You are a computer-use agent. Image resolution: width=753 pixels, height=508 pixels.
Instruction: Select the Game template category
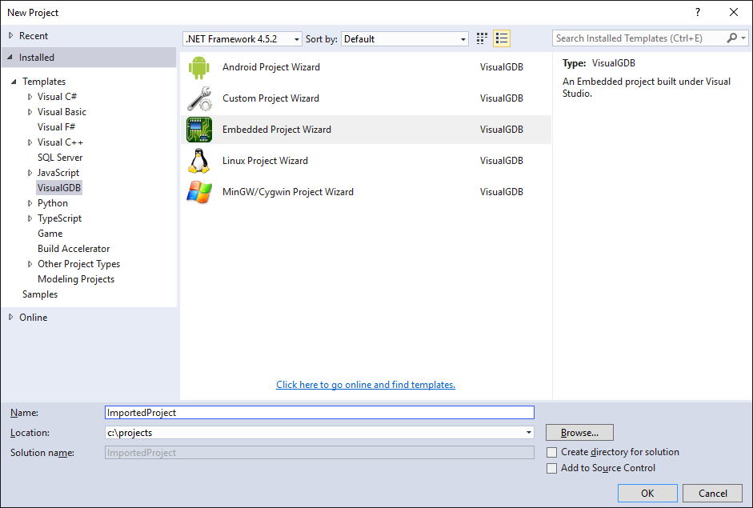(x=50, y=234)
